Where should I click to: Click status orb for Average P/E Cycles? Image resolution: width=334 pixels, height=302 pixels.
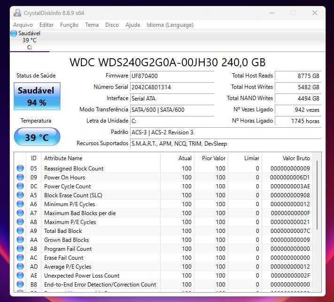click(20, 267)
